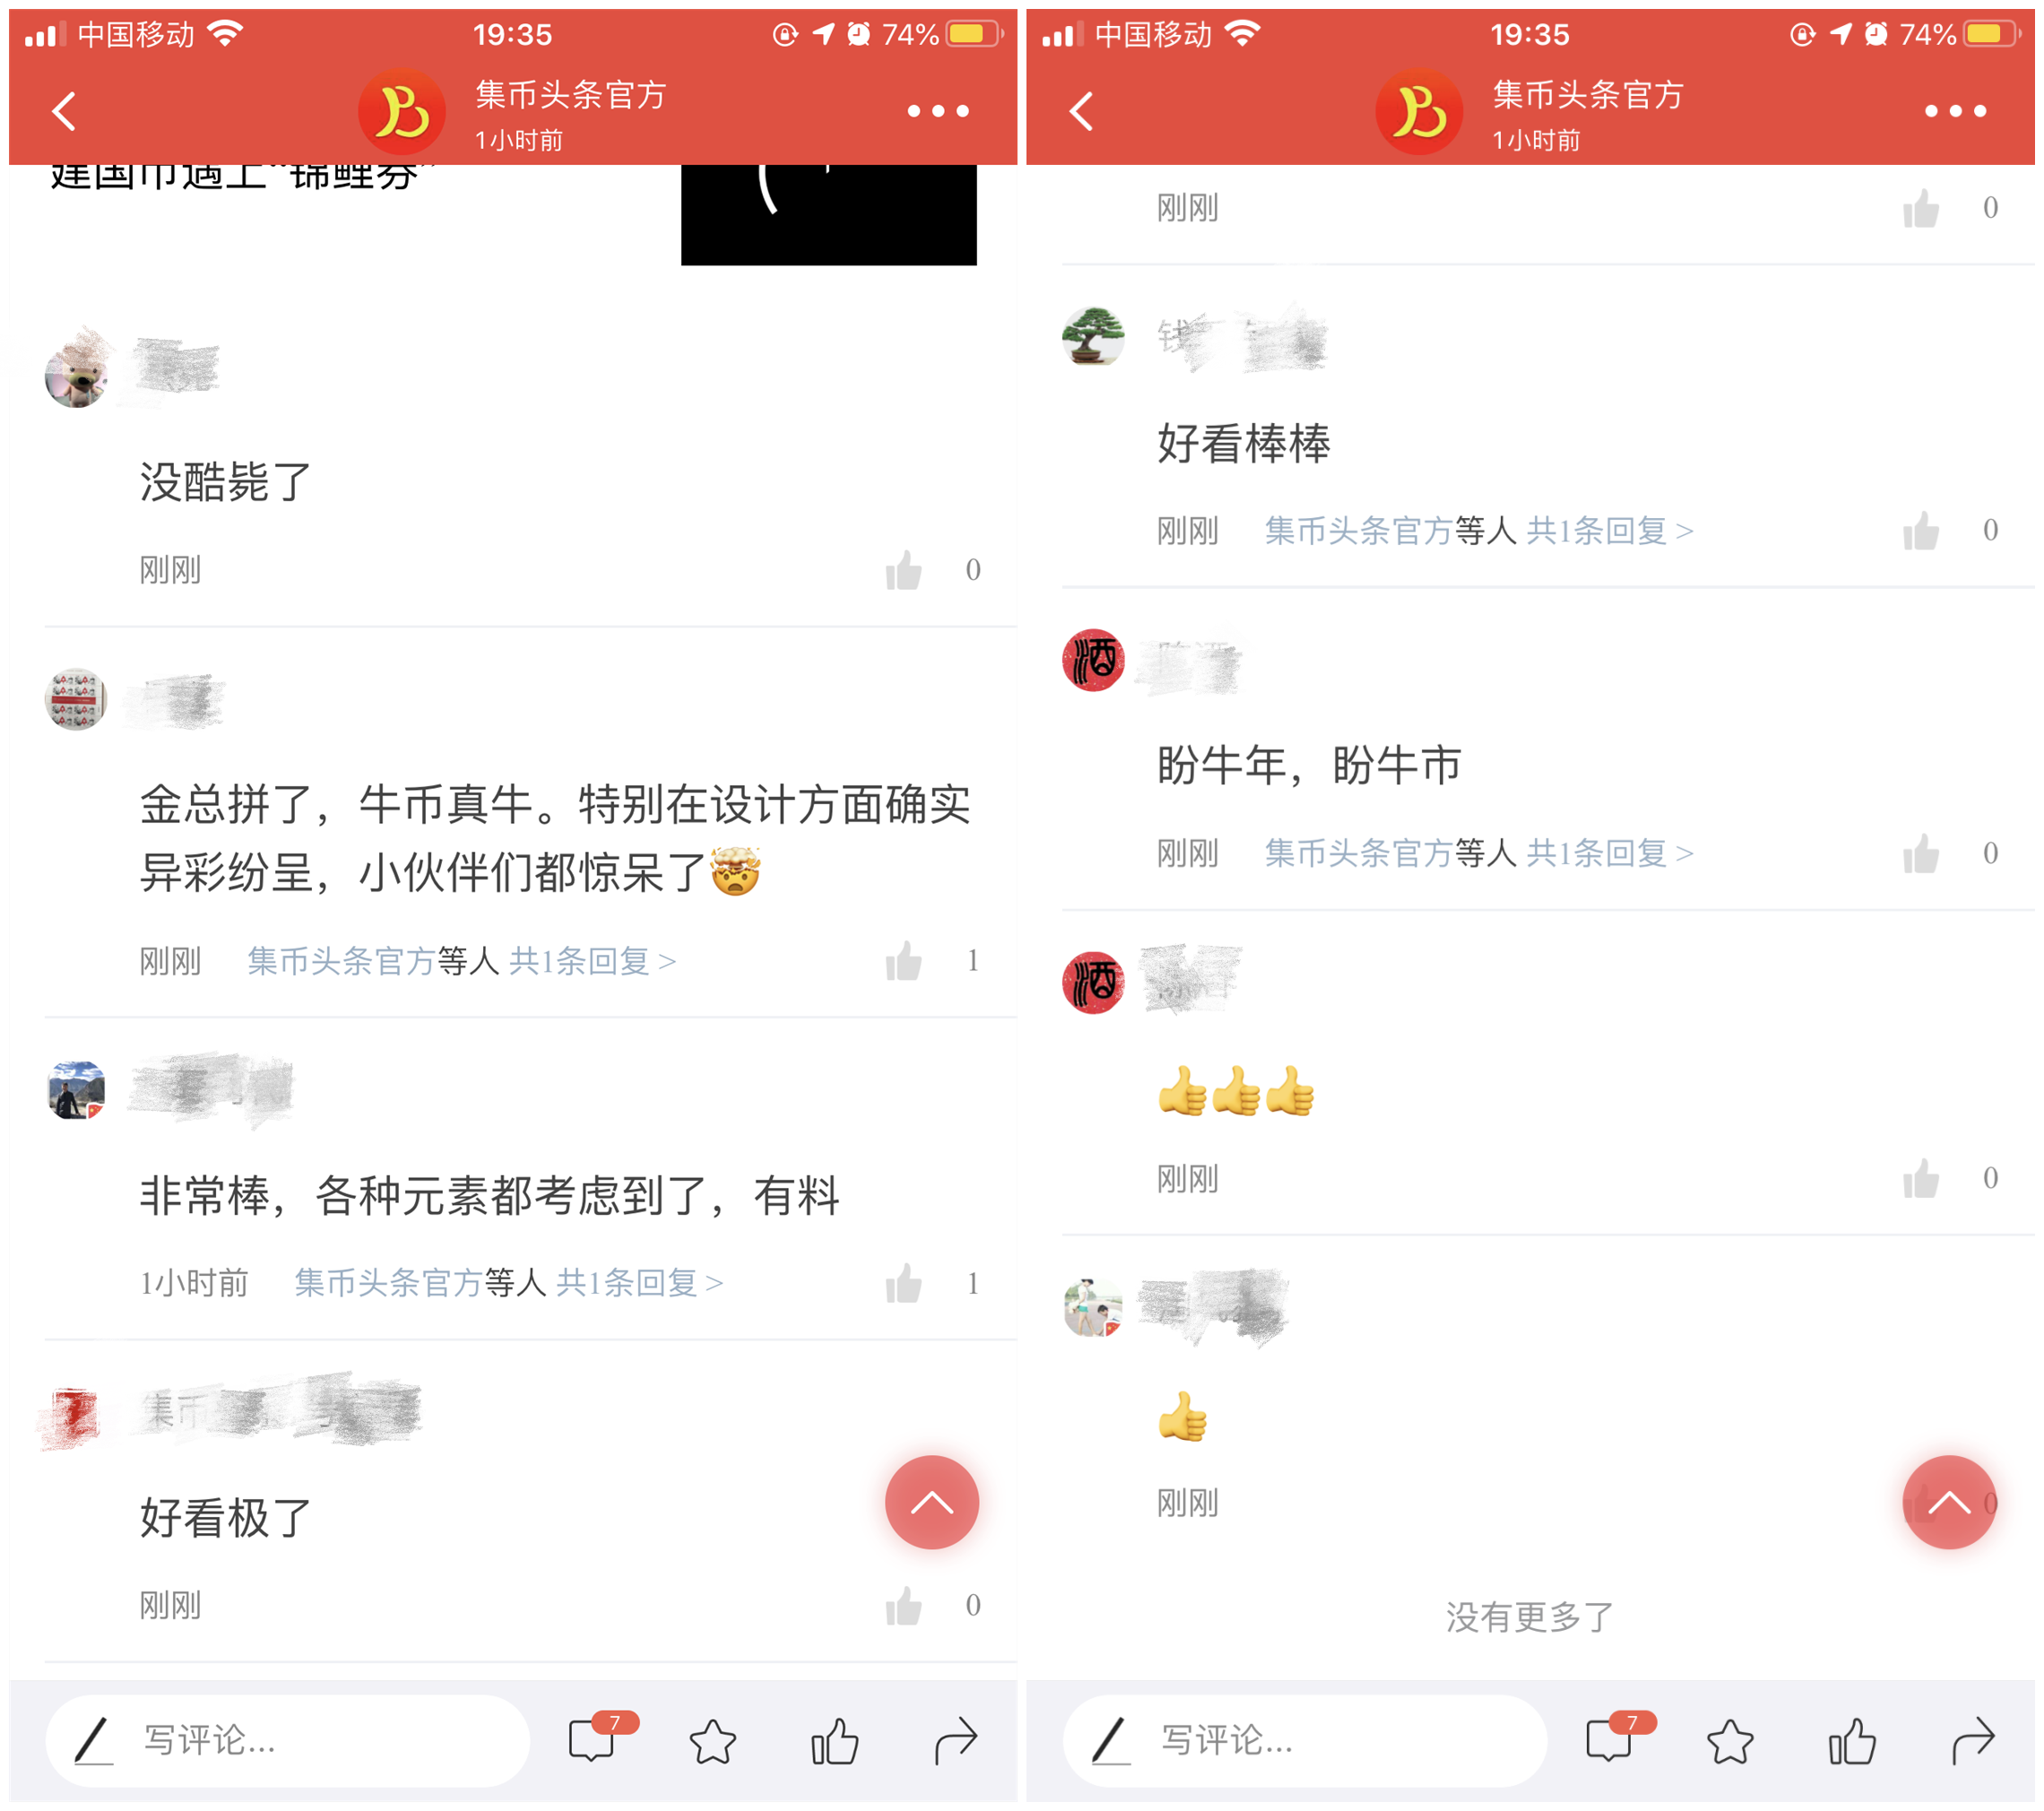Open 集币头条官方 avatar in right header
Screen dimensions: 2044x1811
[1419, 111]
